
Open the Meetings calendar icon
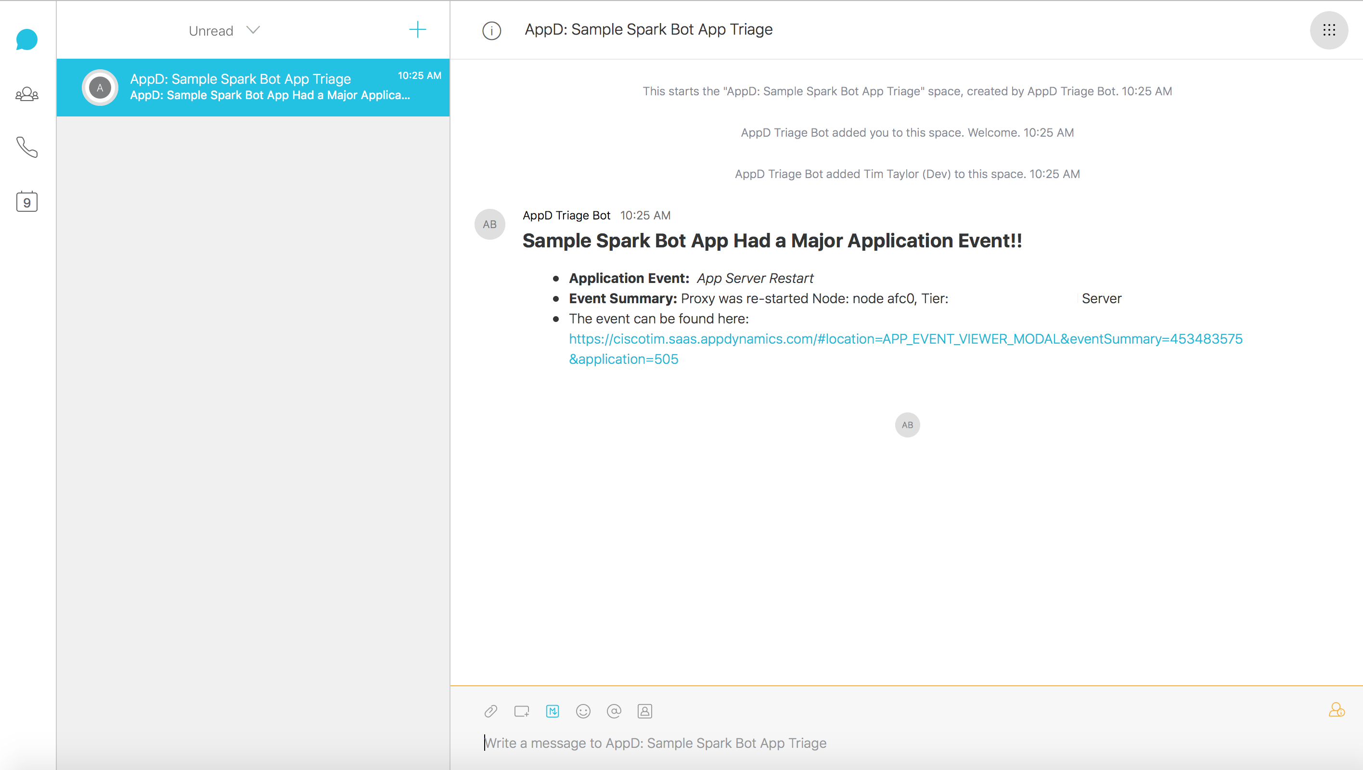pyautogui.click(x=26, y=202)
